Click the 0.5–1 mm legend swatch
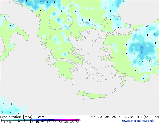This screenshot has width=159, height=123. coord(10,120)
